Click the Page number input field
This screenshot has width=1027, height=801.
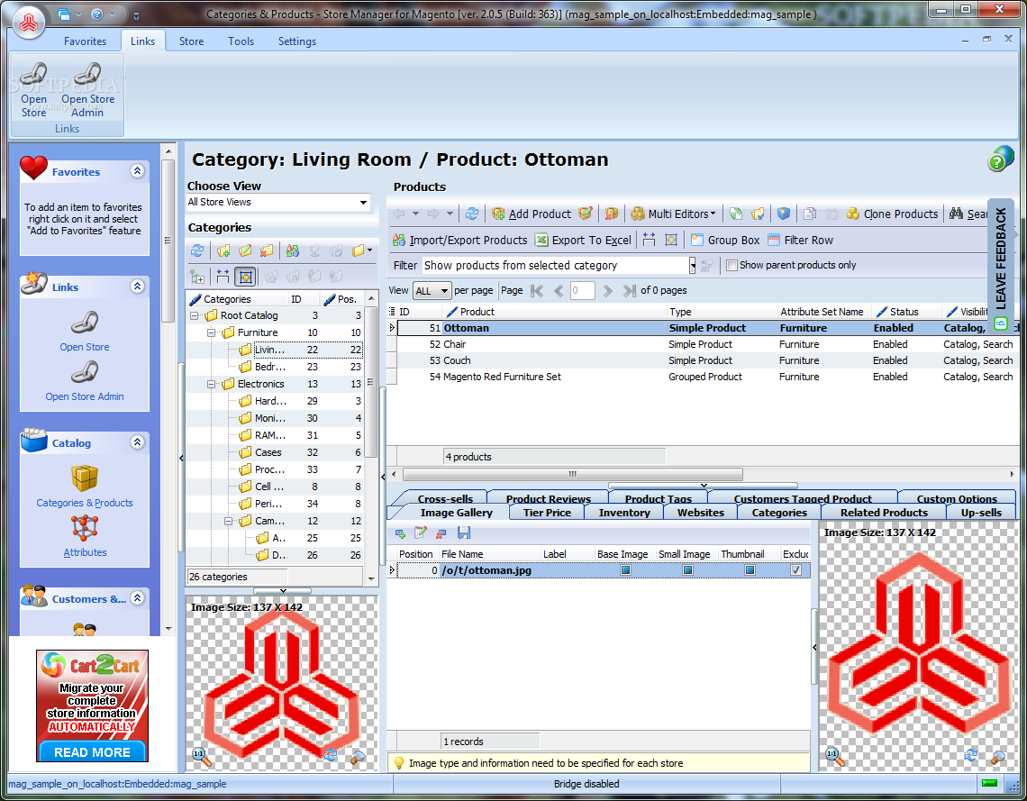pyautogui.click(x=582, y=291)
